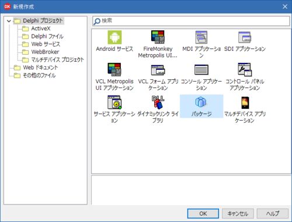Confirm with the OK button
The image size is (292, 222).
pos(203,213)
